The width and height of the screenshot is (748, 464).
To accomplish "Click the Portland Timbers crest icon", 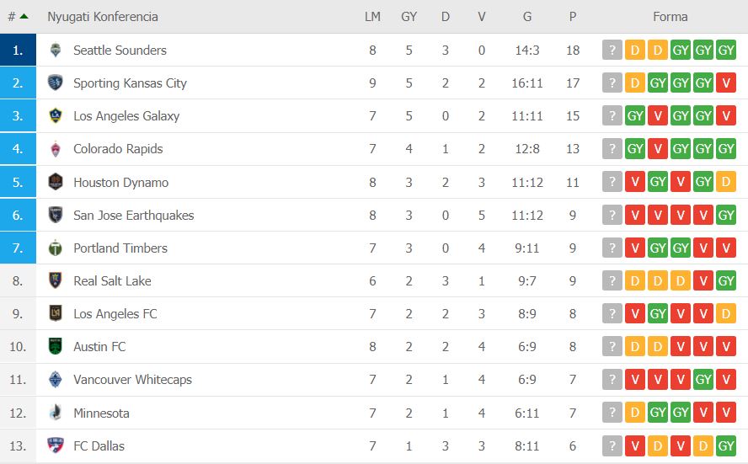I will pos(56,248).
